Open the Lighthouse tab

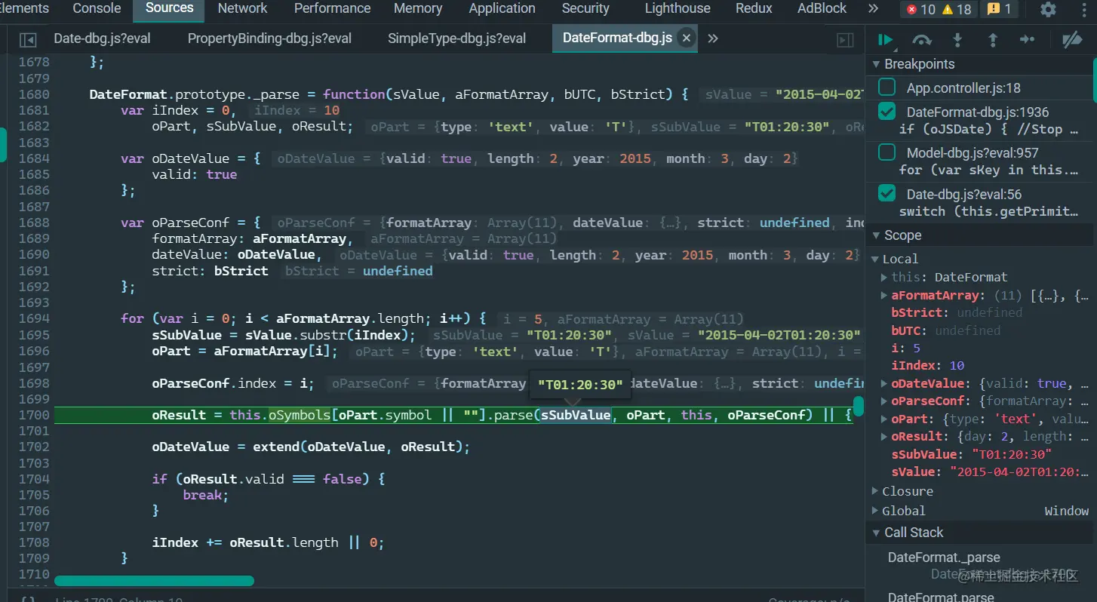click(x=678, y=8)
